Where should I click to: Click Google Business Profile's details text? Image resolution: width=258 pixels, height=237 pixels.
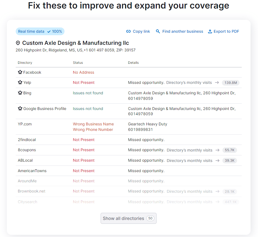point(182,111)
